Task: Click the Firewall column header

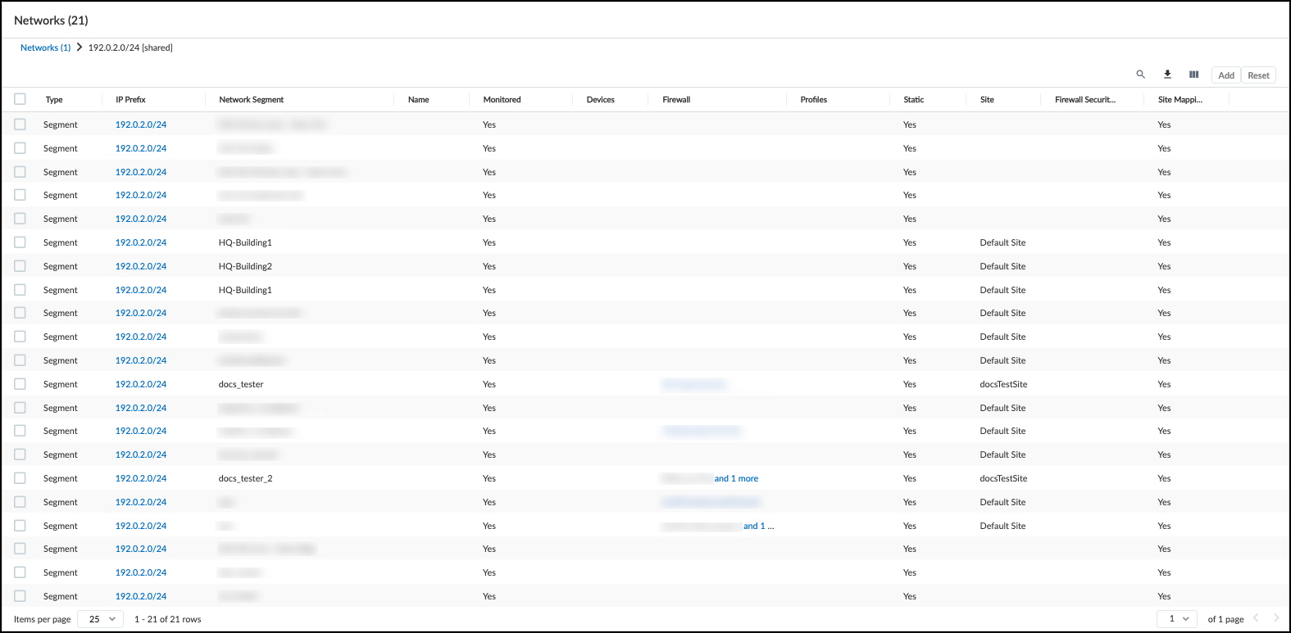Action: click(676, 100)
